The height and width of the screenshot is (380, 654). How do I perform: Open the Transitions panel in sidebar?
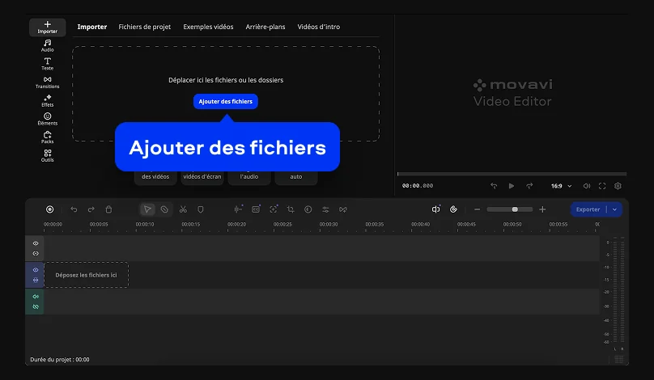pos(48,82)
